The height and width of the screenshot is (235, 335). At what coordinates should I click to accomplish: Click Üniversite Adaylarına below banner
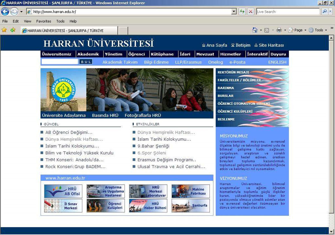click(64, 115)
